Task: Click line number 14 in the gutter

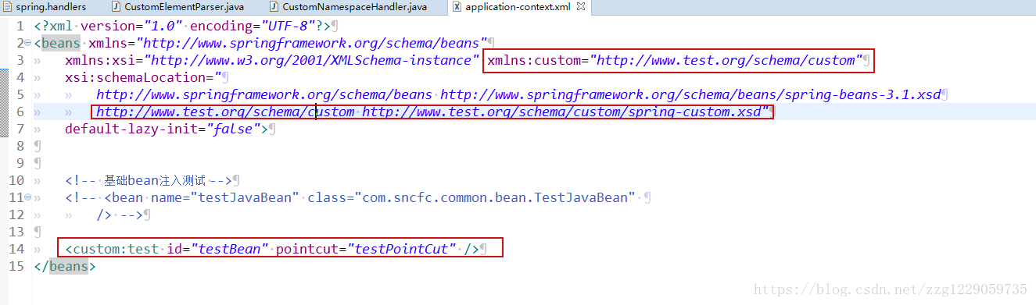Action: tap(16, 249)
